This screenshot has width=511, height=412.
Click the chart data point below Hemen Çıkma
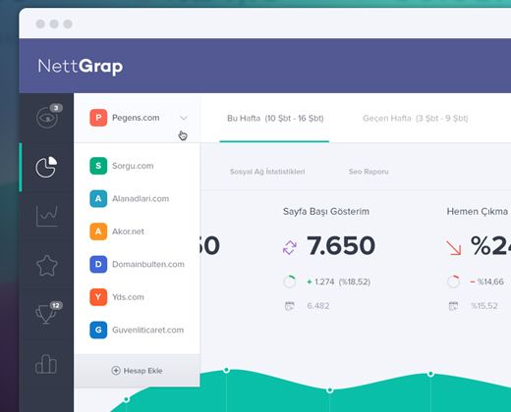tap(430, 374)
